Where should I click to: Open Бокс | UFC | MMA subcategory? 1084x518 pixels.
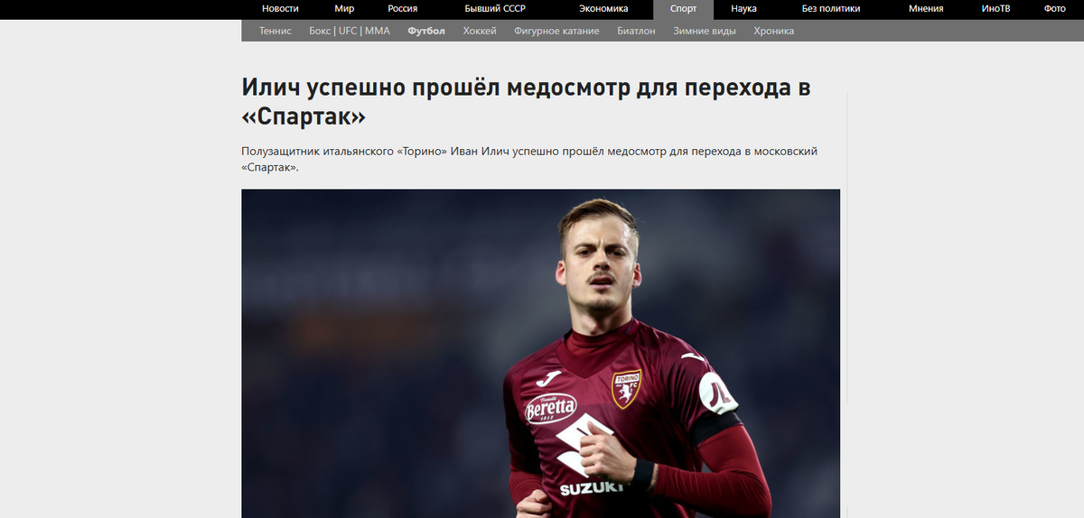pyautogui.click(x=350, y=31)
